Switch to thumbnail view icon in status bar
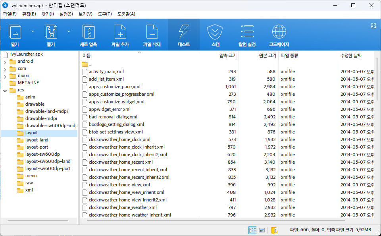The image size is (381, 236). (x=262, y=230)
